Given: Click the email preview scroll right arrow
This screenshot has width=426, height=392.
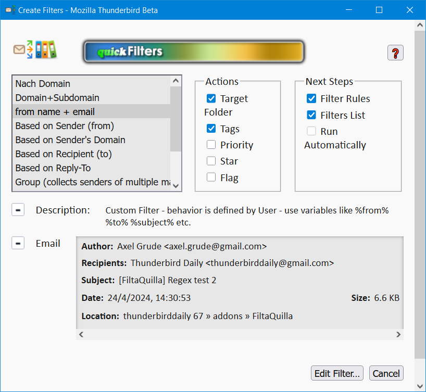Looking at the screenshot, I should pyautogui.click(x=398, y=334).
